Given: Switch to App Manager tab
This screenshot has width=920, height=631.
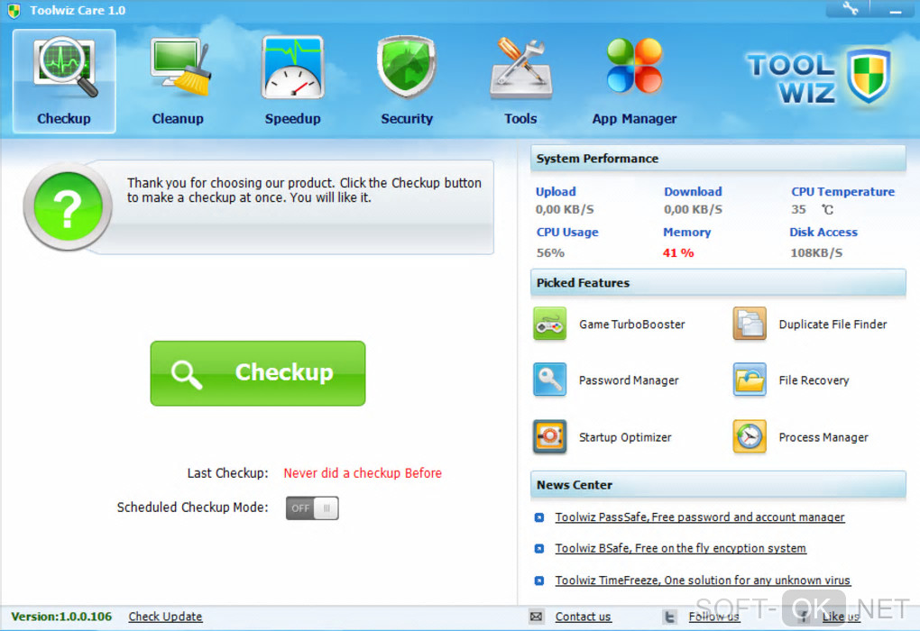Looking at the screenshot, I should tap(634, 81).
